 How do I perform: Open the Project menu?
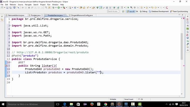click(43, 5)
